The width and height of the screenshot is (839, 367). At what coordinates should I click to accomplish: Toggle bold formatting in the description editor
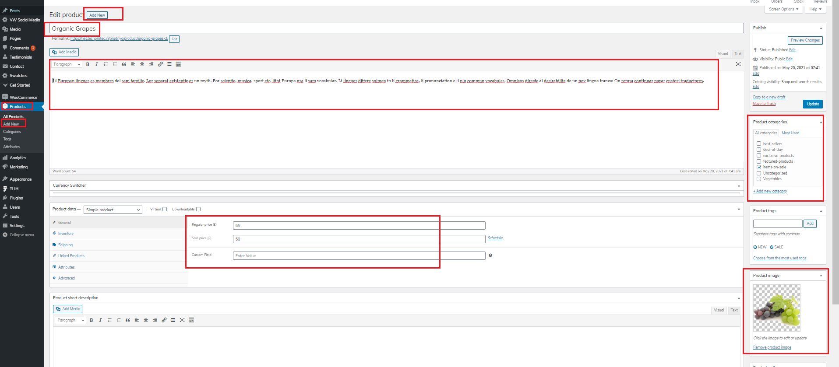[88, 64]
